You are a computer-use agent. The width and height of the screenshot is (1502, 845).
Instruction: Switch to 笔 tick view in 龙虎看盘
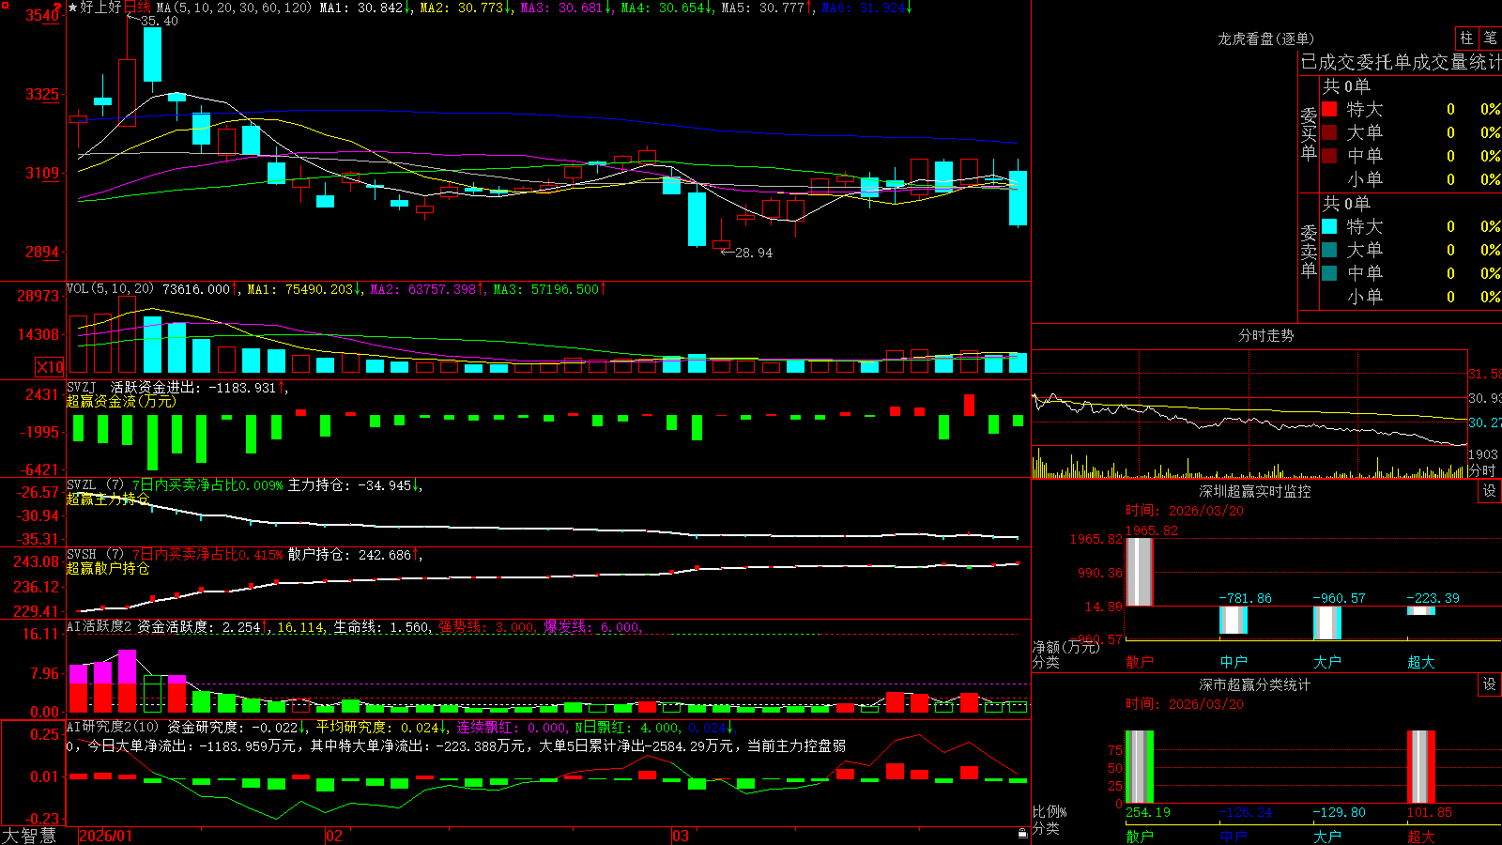pyautogui.click(x=1491, y=38)
